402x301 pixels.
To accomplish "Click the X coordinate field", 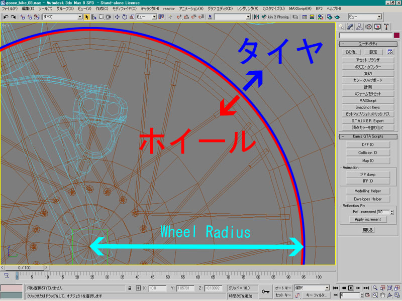I will (157, 288).
